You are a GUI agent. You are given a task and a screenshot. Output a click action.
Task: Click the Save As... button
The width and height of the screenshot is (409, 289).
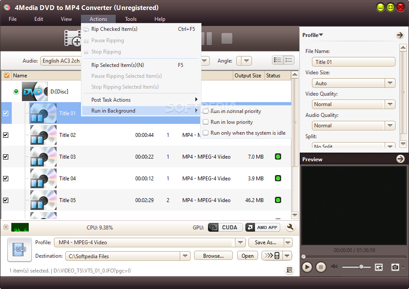[x=266, y=242]
